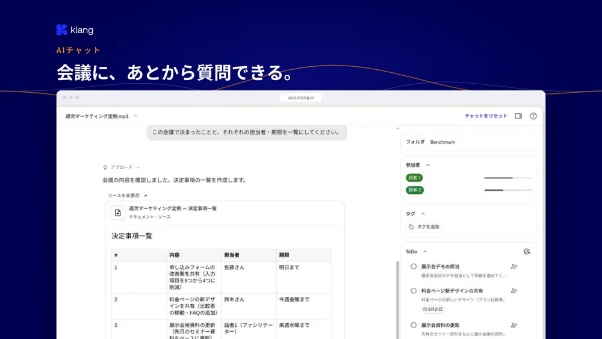
Task: Click the 展示会デモの担当 todo title
Action: coord(440,266)
